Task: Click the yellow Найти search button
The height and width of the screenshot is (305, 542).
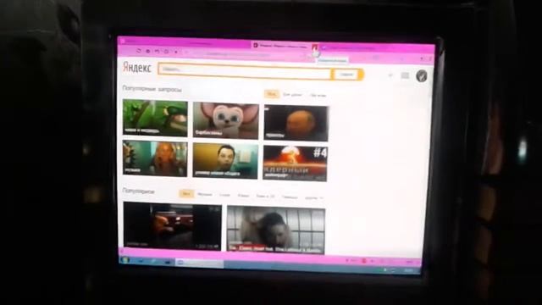Action: [346, 75]
